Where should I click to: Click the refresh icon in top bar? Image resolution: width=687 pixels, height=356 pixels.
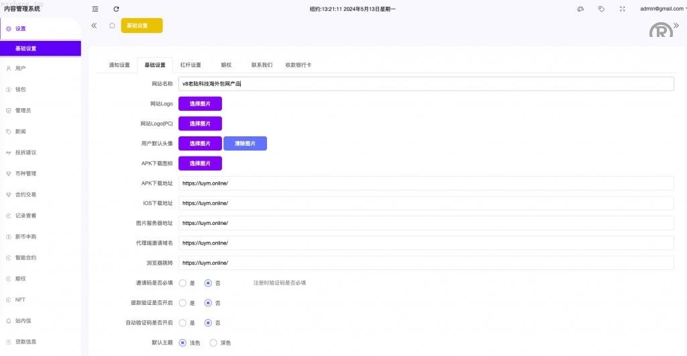pos(116,9)
